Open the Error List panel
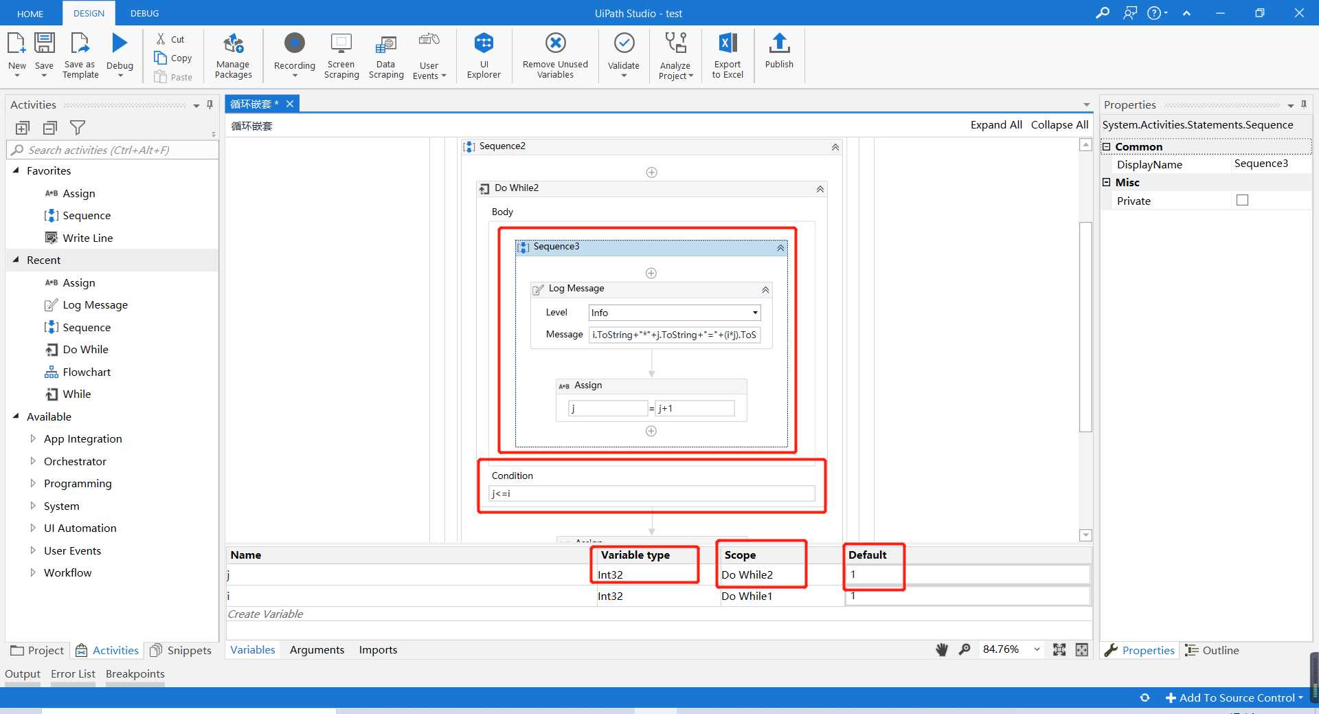 tap(73, 673)
